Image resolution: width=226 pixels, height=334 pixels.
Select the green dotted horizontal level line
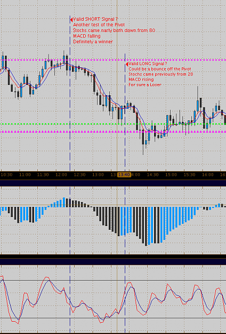pyautogui.click(x=113, y=124)
